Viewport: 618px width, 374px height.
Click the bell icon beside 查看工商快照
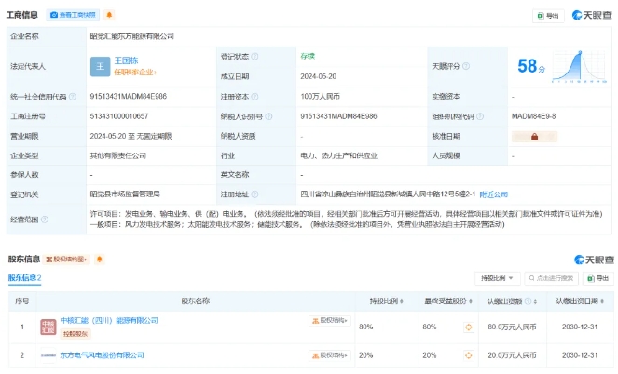pyautogui.click(x=109, y=16)
